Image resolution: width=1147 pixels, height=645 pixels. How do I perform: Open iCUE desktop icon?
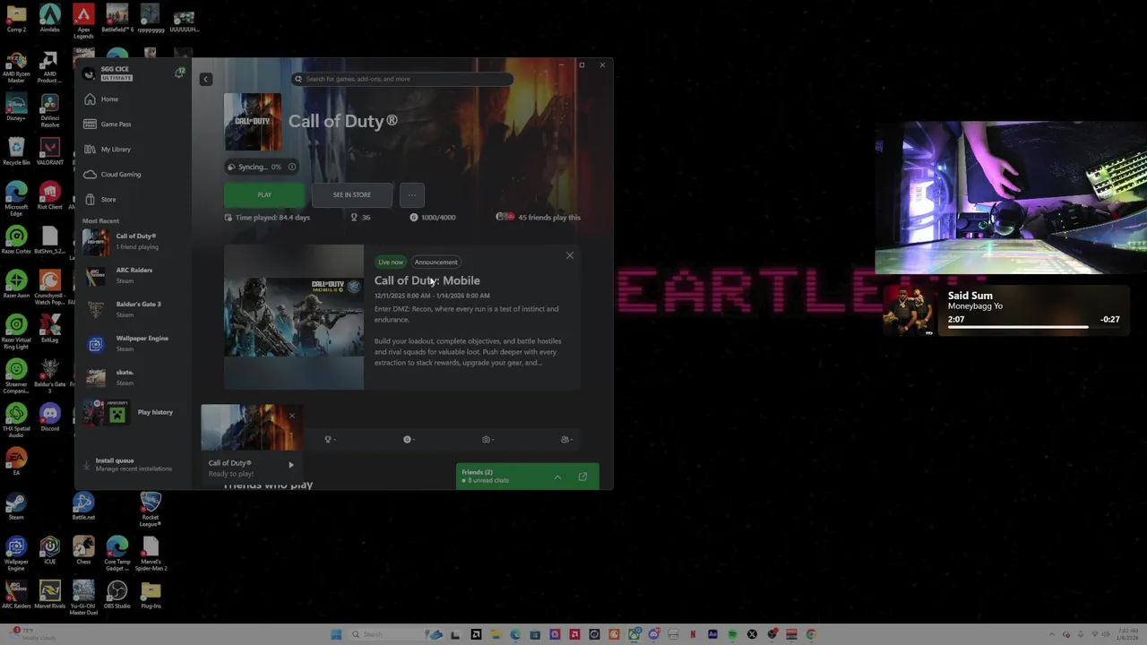point(49,550)
